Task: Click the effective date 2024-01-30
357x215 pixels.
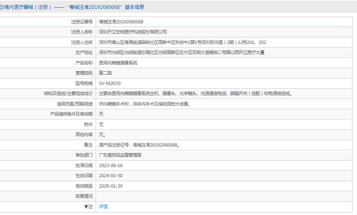Action: click(x=111, y=176)
